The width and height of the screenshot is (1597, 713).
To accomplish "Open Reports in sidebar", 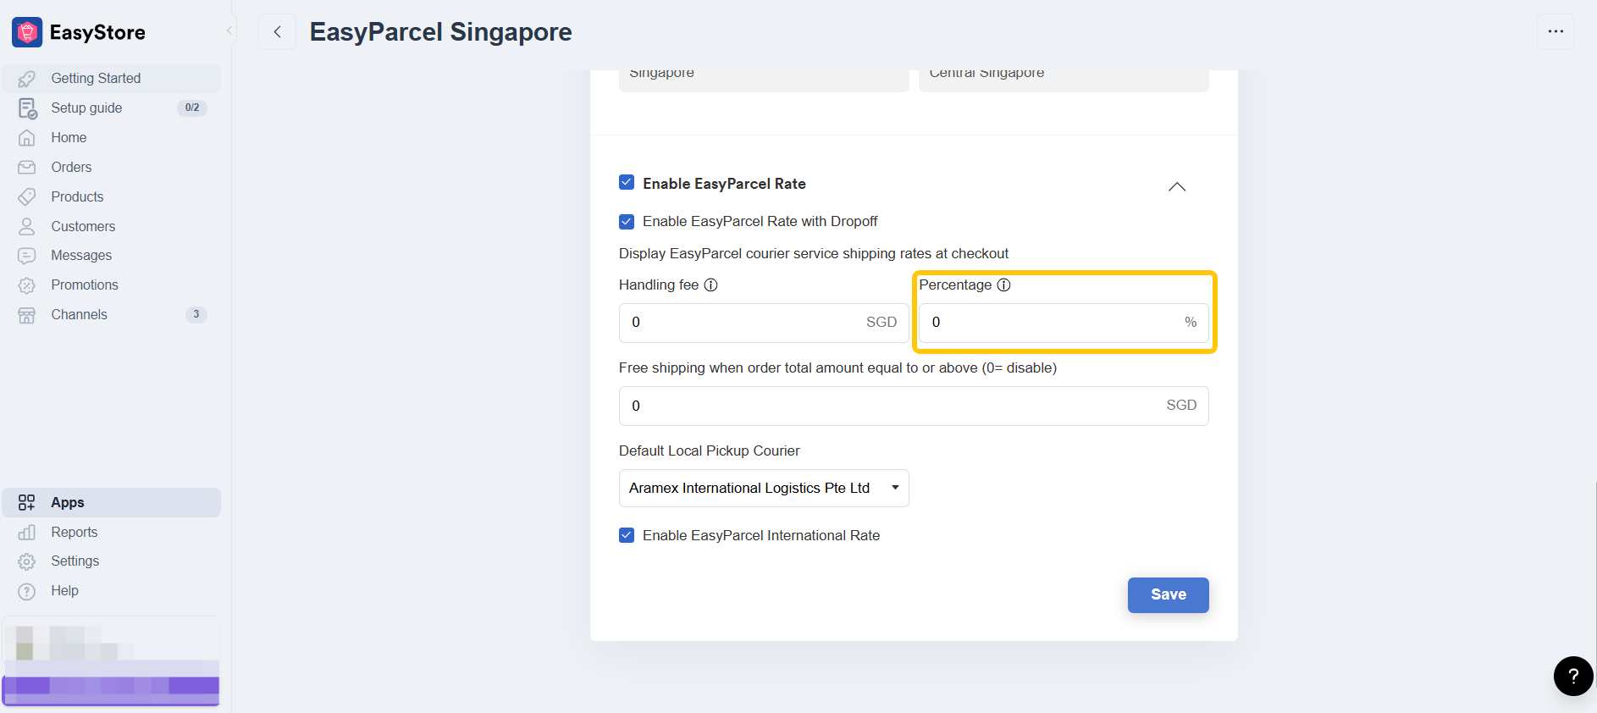I will (112, 533).
